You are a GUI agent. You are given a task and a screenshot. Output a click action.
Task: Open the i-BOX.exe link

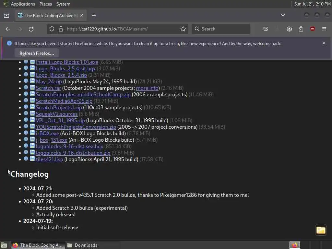click(x=47, y=134)
